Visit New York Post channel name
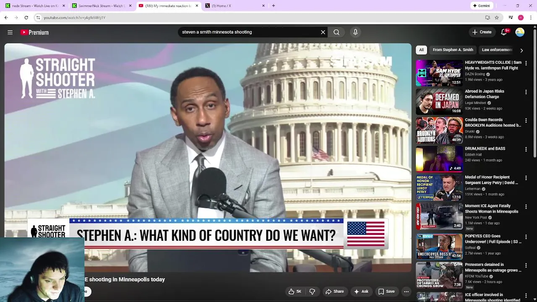537x302 pixels. click(x=476, y=218)
